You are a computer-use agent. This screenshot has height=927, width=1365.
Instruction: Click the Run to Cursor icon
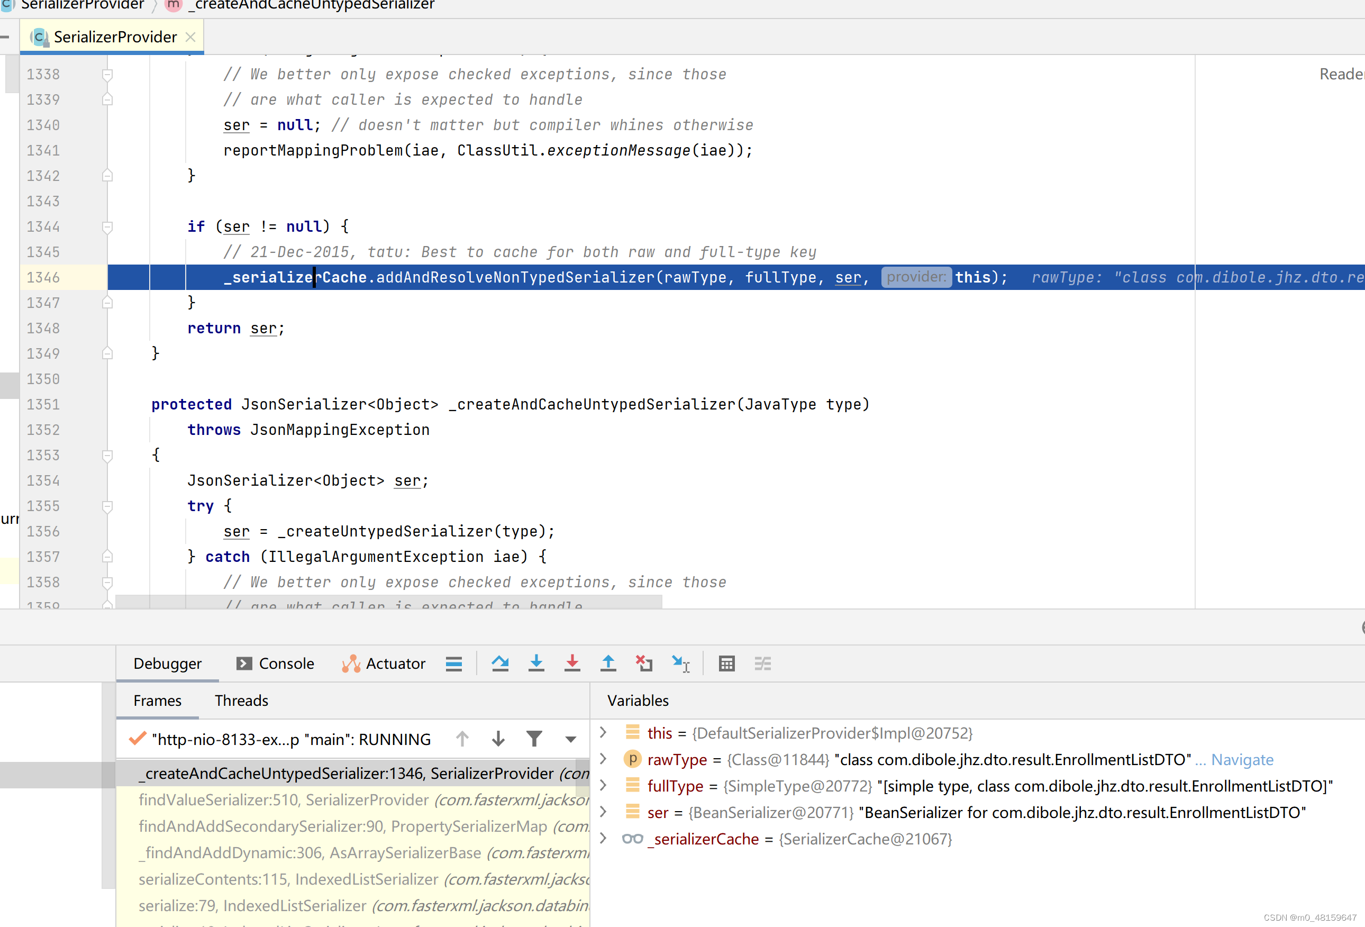pyautogui.click(x=681, y=663)
